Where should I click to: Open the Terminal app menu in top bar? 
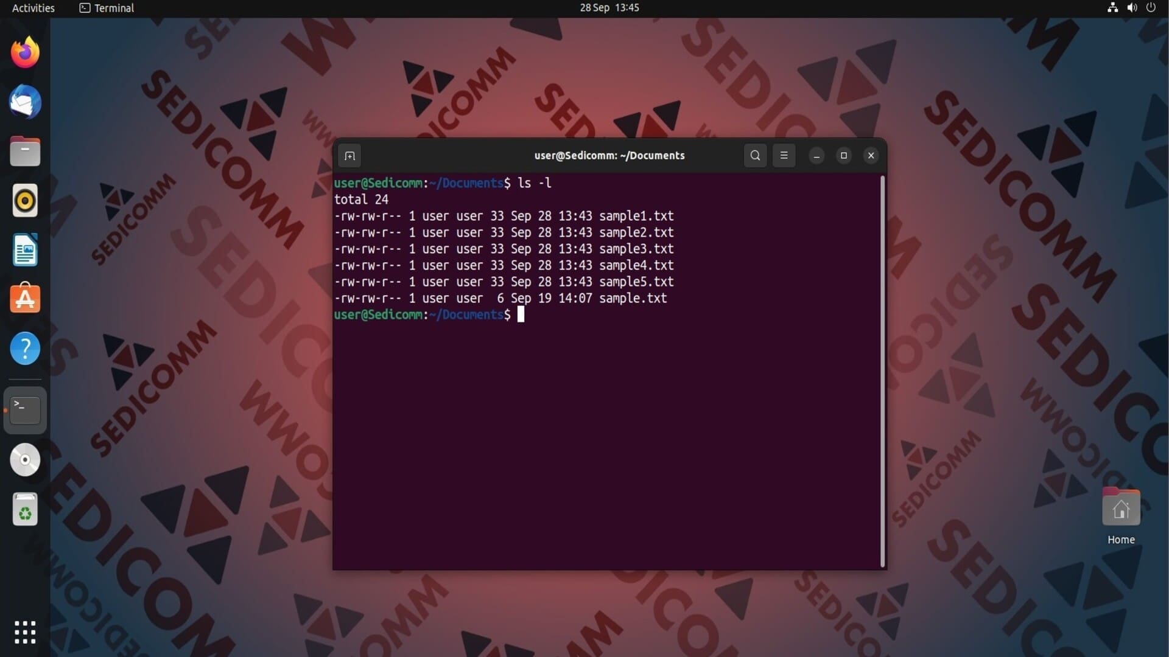[107, 8]
